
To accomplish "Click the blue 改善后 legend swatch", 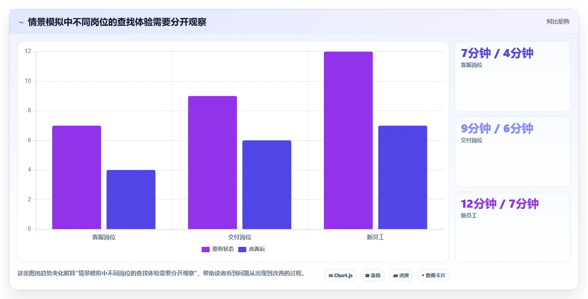I will (x=242, y=249).
